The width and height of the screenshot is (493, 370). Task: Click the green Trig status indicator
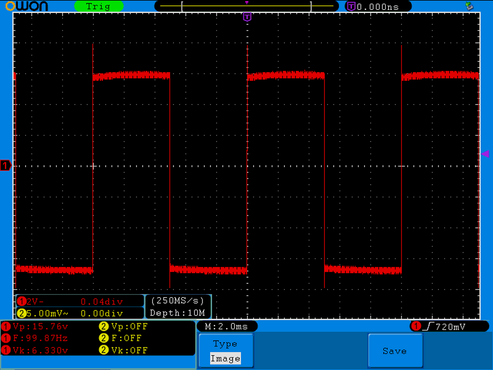(x=99, y=7)
